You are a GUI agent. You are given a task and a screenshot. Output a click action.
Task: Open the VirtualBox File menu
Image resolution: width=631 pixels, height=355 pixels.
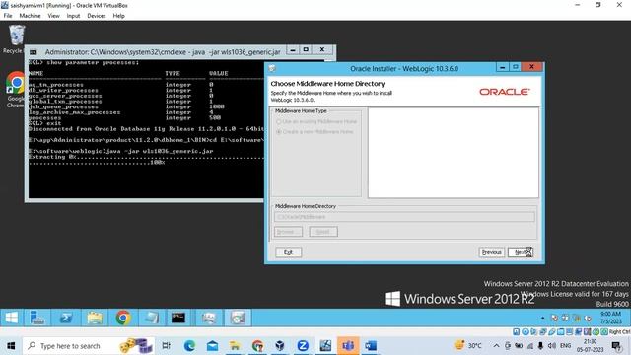[x=8, y=16]
